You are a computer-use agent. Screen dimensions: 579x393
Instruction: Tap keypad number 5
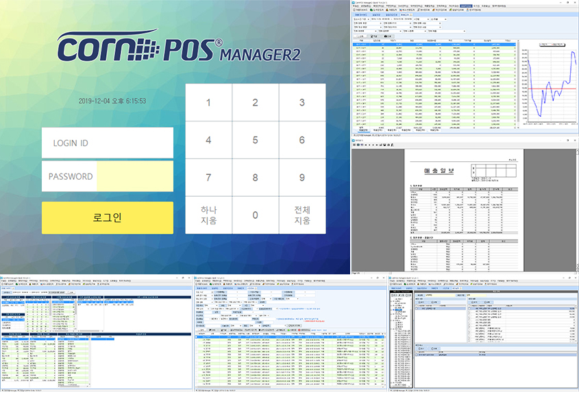click(255, 140)
